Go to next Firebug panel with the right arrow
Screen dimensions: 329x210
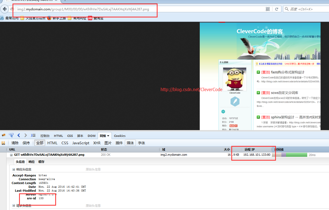(x=26, y=135)
